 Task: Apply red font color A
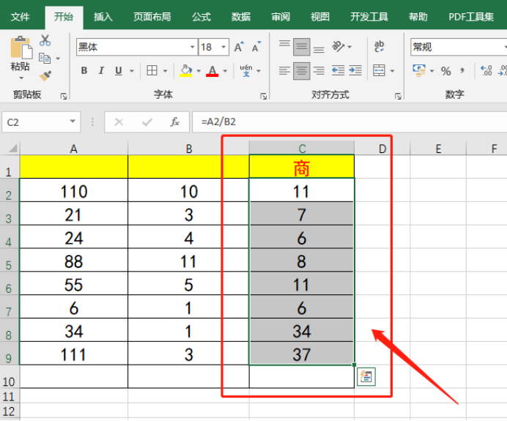(x=212, y=70)
